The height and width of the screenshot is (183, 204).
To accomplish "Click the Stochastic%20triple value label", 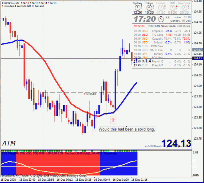I will [x=83, y=153].
